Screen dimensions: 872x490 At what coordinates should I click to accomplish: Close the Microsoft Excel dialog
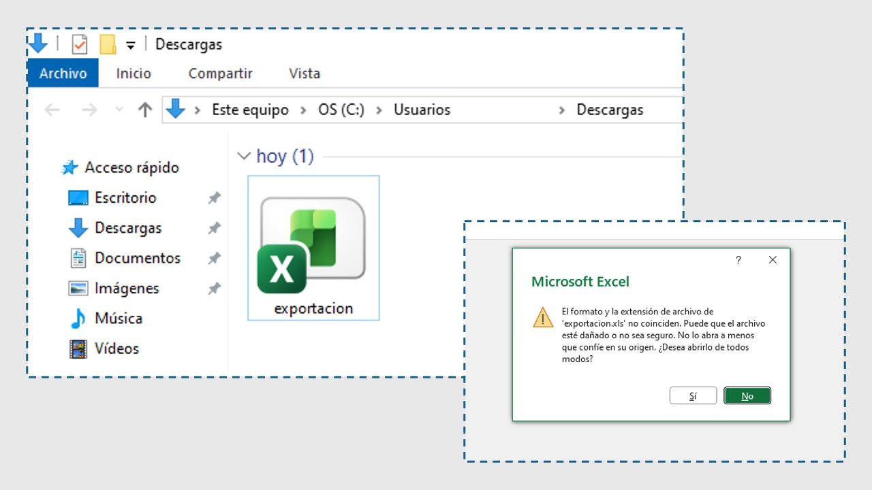coord(773,260)
